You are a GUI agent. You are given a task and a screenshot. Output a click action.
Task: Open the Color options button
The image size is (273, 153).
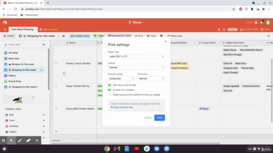click(x=151, y=36)
